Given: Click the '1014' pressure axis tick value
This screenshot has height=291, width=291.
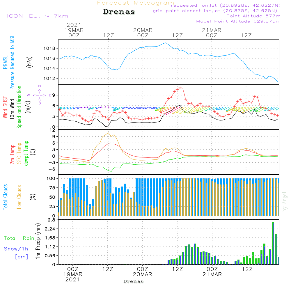Looking at the screenshot, I should (x=49, y=68).
